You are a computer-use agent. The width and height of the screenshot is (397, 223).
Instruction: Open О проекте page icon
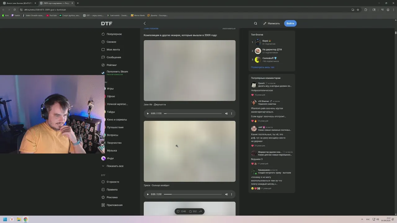tap(103, 182)
